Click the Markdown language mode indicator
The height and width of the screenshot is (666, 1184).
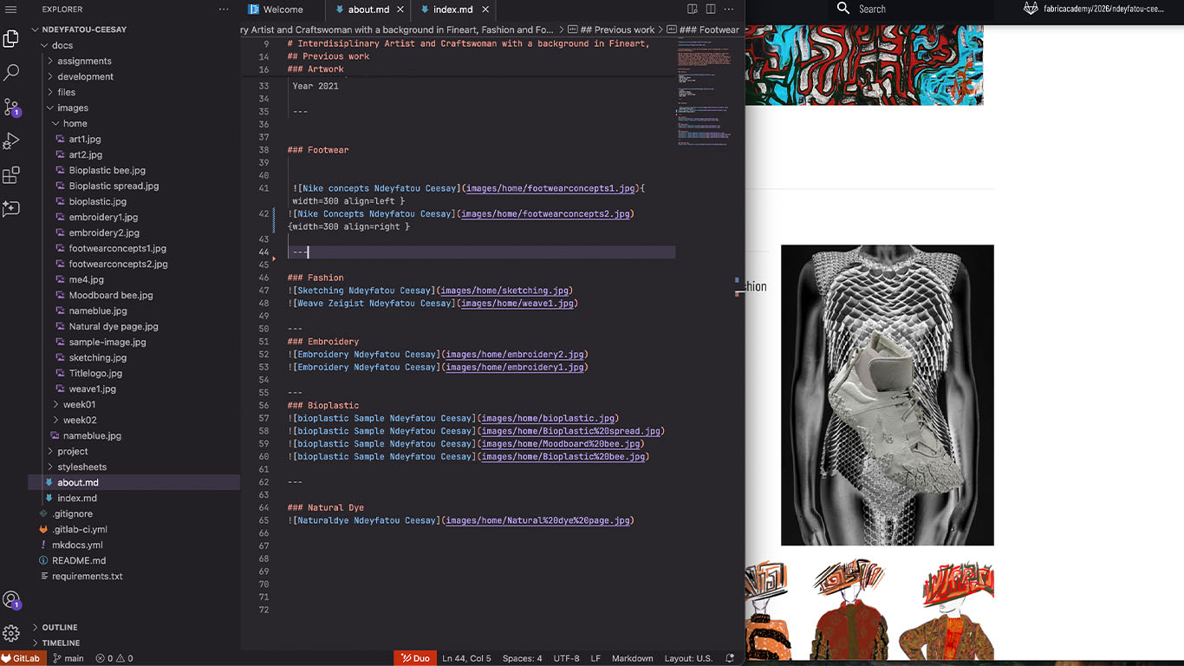pos(632,658)
